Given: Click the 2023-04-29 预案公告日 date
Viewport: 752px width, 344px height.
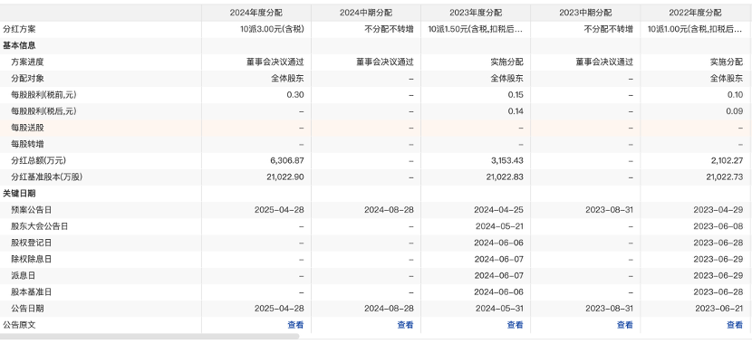Looking at the screenshot, I should pos(718,210).
